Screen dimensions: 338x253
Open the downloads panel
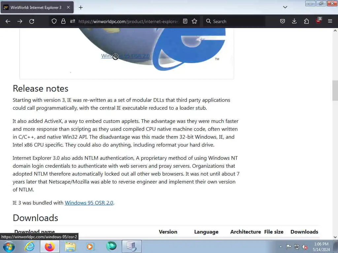[x=294, y=21]
